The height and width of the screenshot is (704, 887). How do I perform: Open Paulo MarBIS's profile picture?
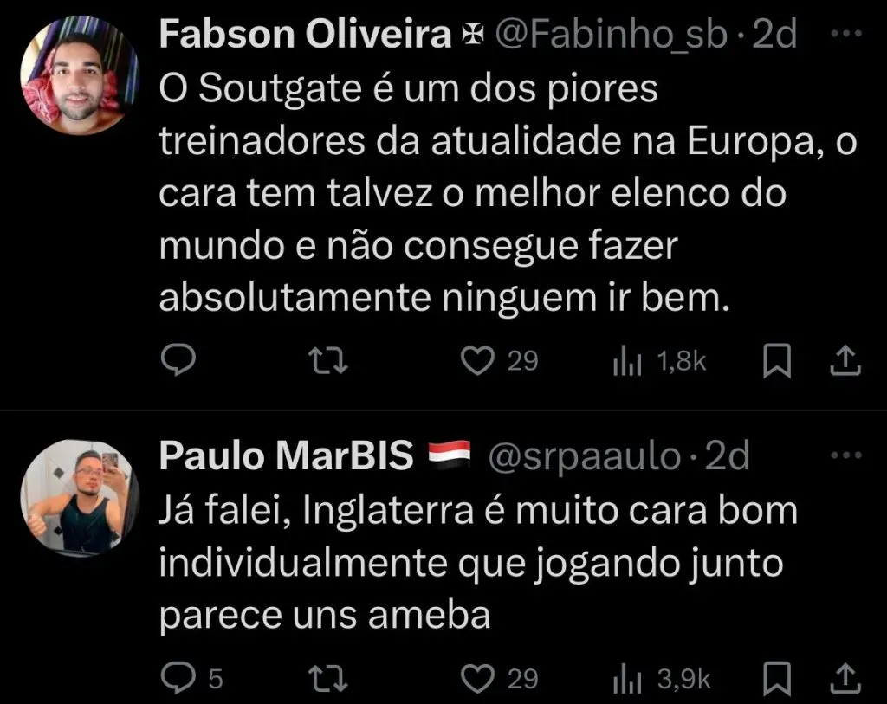pyautogui.click(x=78, y=497)
